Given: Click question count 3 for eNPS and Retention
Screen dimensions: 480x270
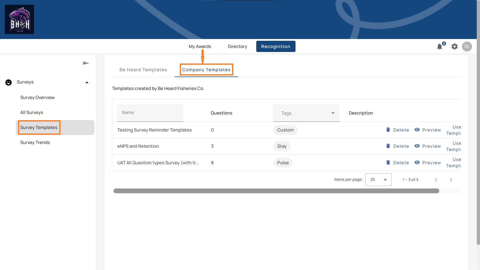Looking at the screenshot, I should 212,146.
